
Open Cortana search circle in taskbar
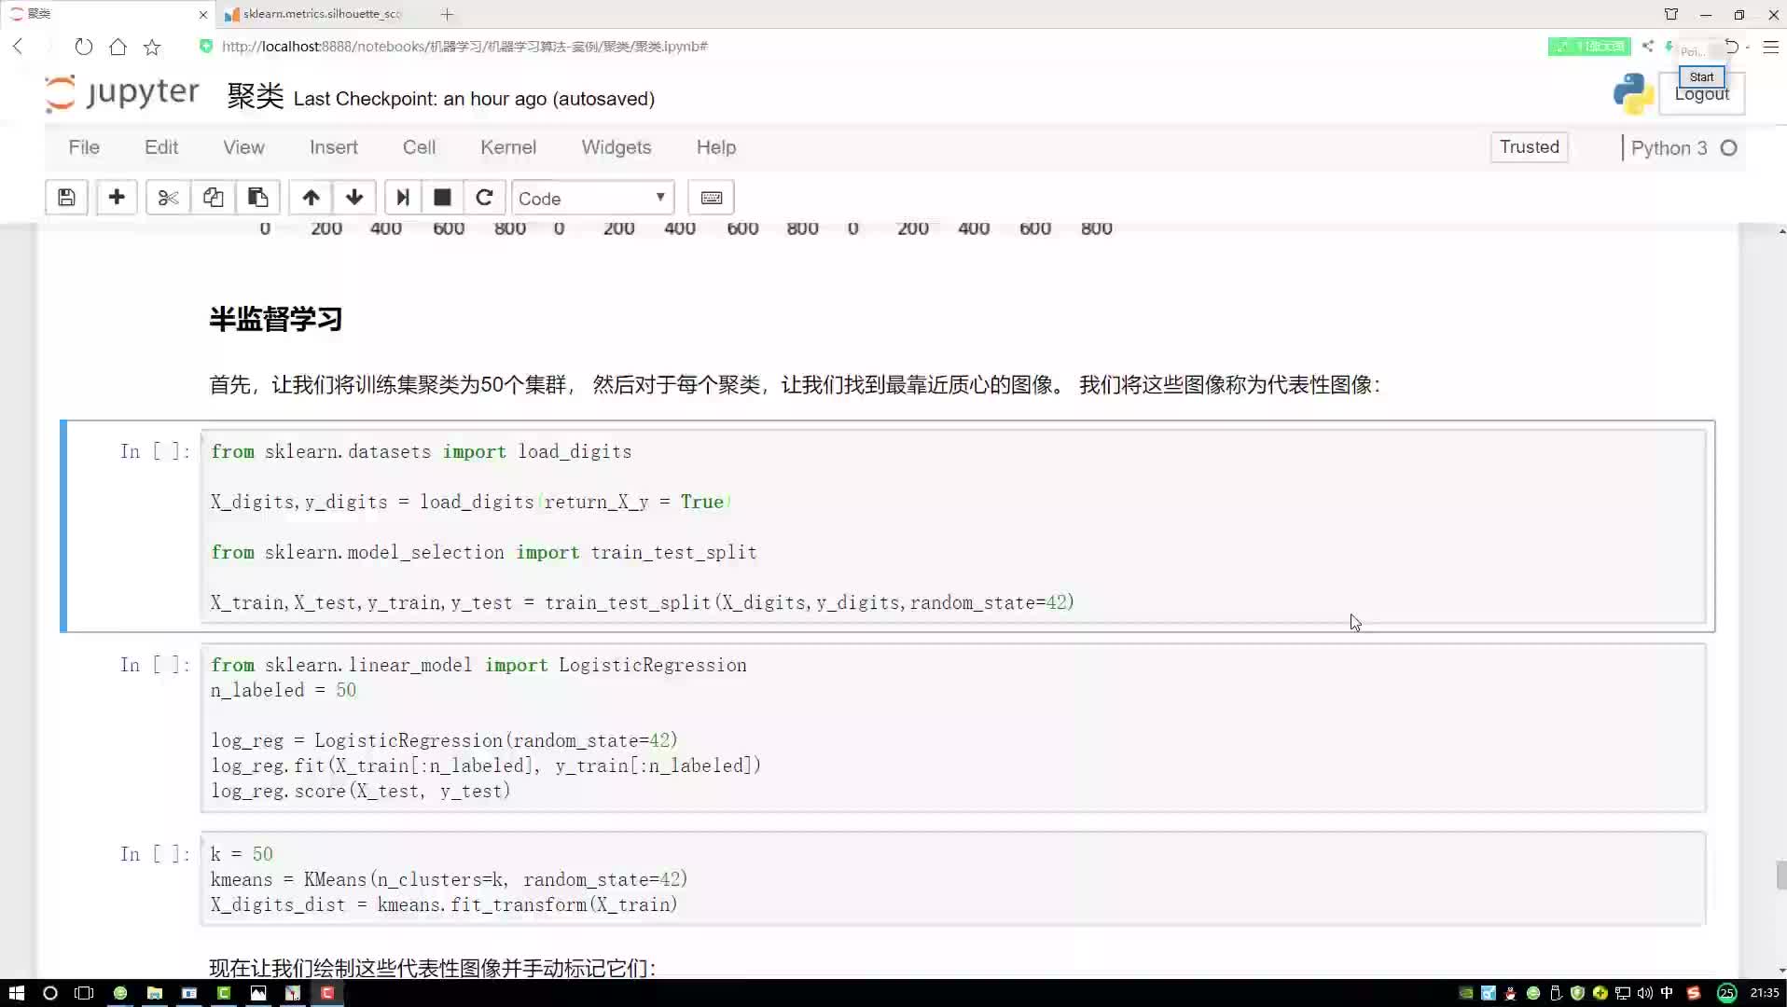tap(50, 993)
